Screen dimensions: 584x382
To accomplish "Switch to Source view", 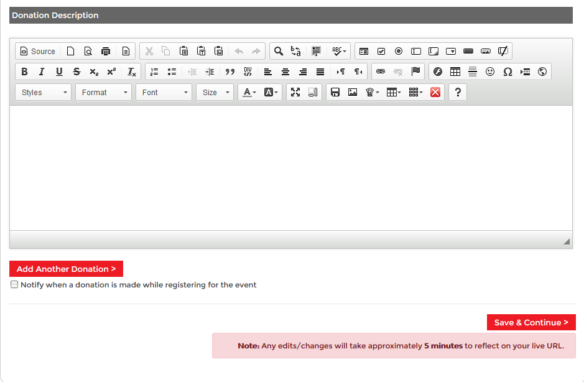I will [38, 51].
